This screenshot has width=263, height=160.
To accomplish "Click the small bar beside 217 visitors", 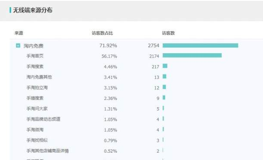I will 165,66.
